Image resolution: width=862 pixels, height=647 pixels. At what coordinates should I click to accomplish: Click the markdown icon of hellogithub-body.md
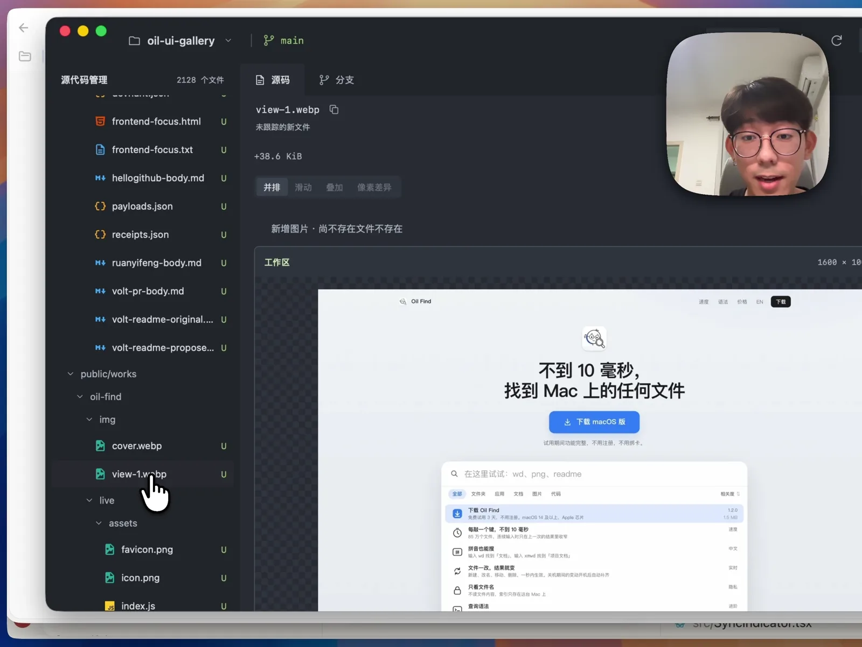tap(100, 178)
